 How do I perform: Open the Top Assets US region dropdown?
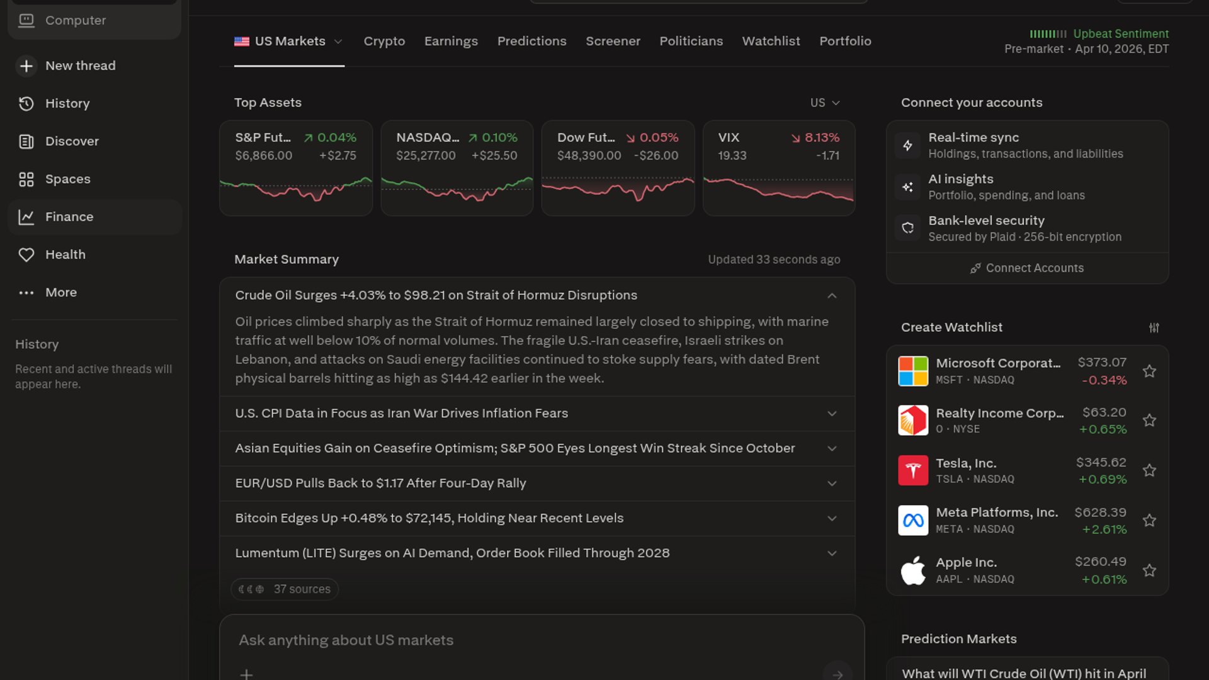(825, 103)
